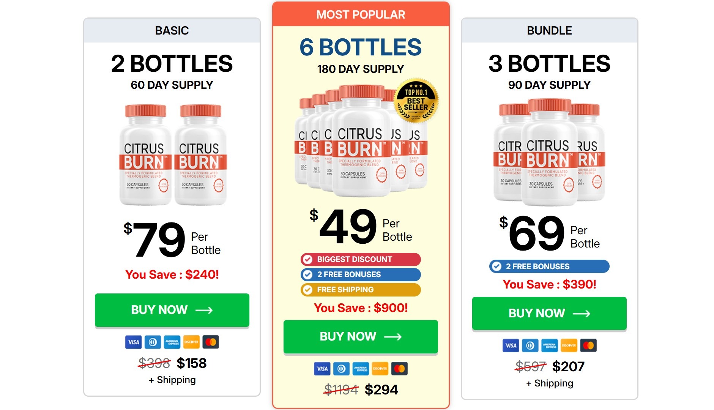Click Buy Now for 2 Bottles plan

pos(172,310)
